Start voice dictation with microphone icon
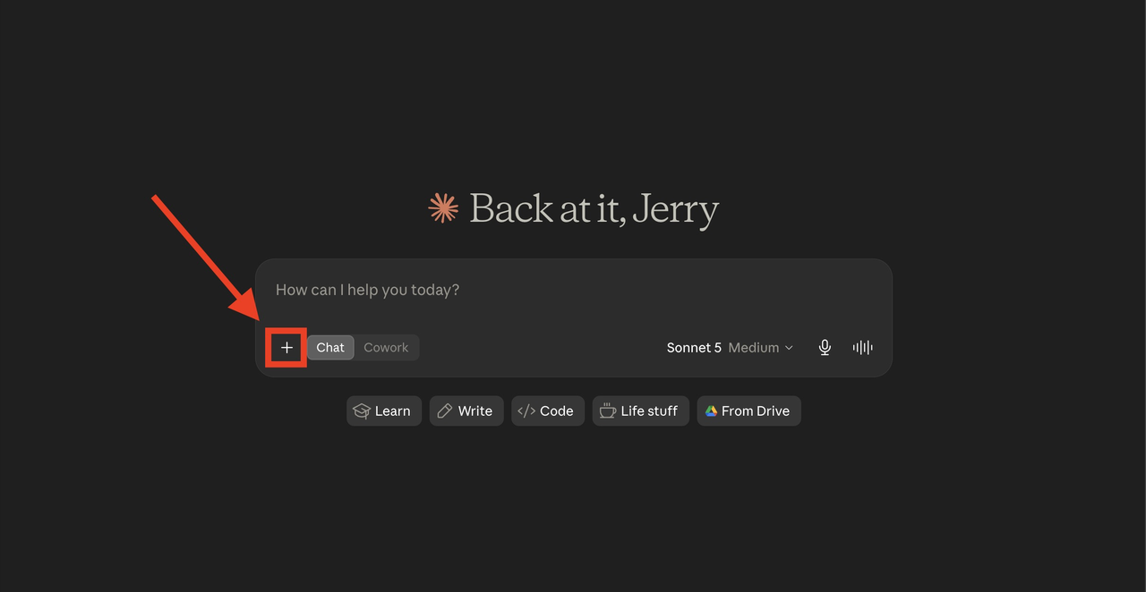The image size is (1146, 592). (825, 348)
